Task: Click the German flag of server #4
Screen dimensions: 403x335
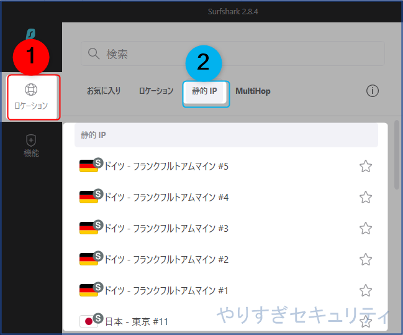Action: pos(89,197)
